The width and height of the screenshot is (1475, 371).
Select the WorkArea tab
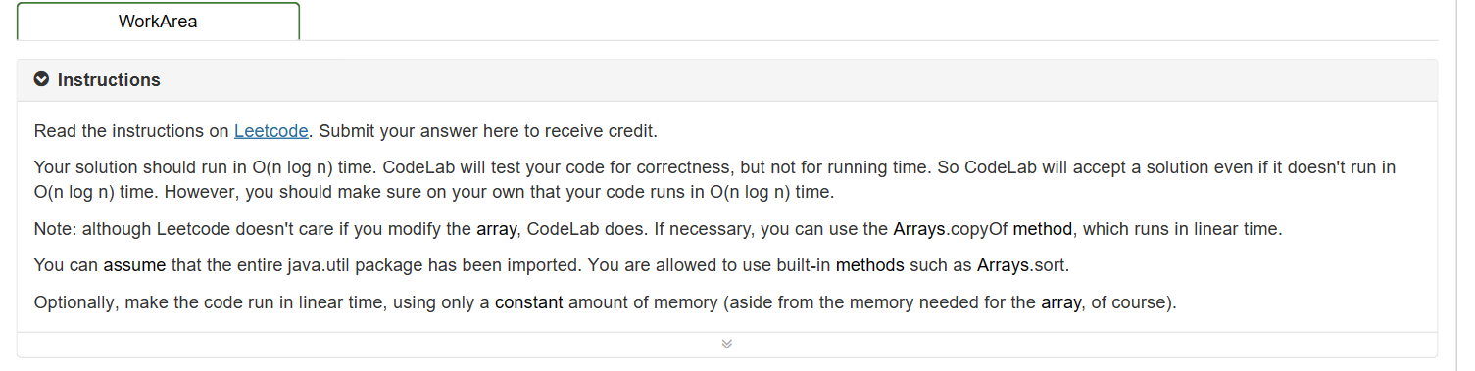[158, 21]
